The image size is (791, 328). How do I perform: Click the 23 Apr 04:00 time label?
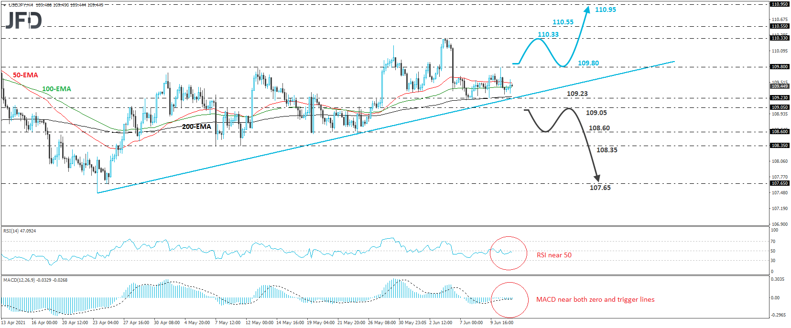(106, 323)
